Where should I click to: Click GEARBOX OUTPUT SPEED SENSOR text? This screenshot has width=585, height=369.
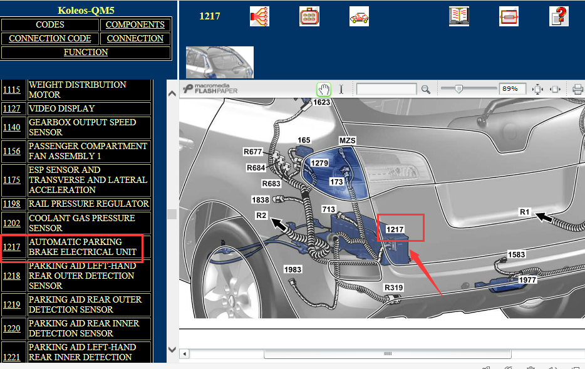tap(83, 127)
